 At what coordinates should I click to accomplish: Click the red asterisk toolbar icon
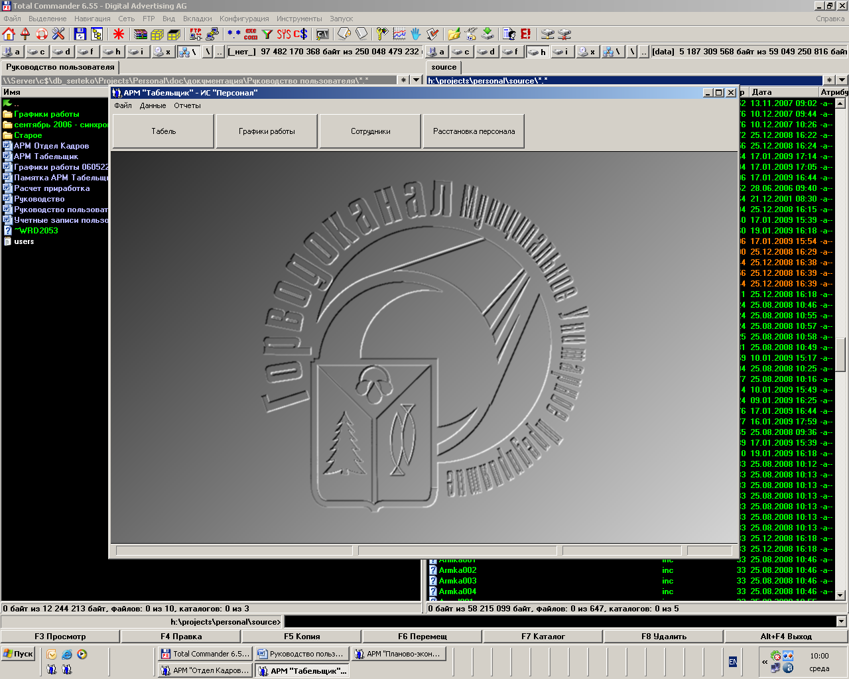(x=119, y=34)
